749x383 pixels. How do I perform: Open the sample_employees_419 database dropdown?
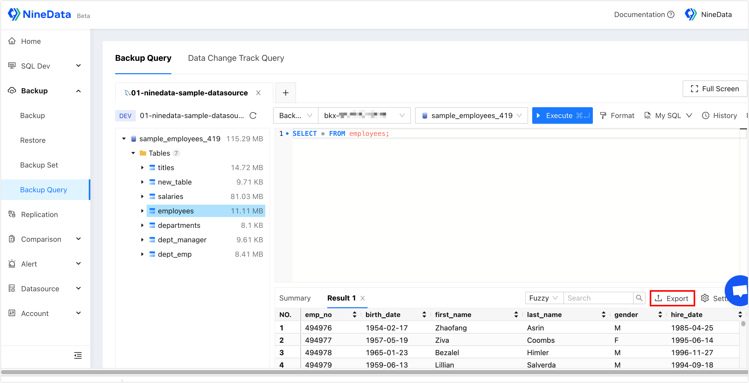tap(471, 115)
